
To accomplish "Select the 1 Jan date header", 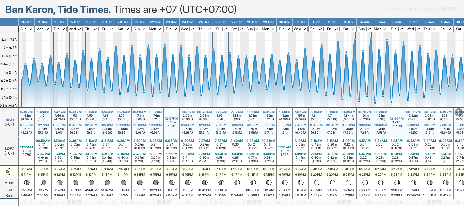I will [316, 22].
